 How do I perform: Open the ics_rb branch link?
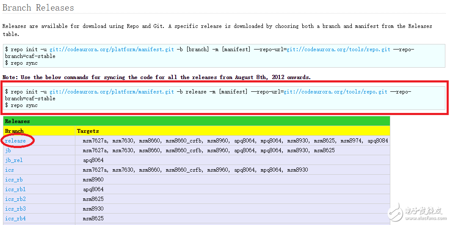pyautogui.click(x=14, y=180)
